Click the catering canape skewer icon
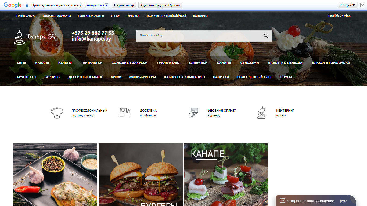The width and height of the screenshot is (367, 206). coord(261,113)
